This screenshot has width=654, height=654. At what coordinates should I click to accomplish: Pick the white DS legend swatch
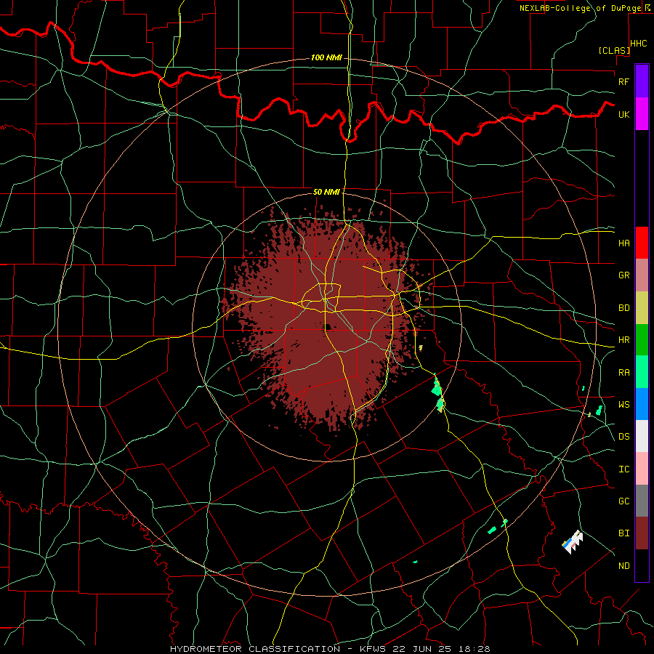(x=642, y=436)
